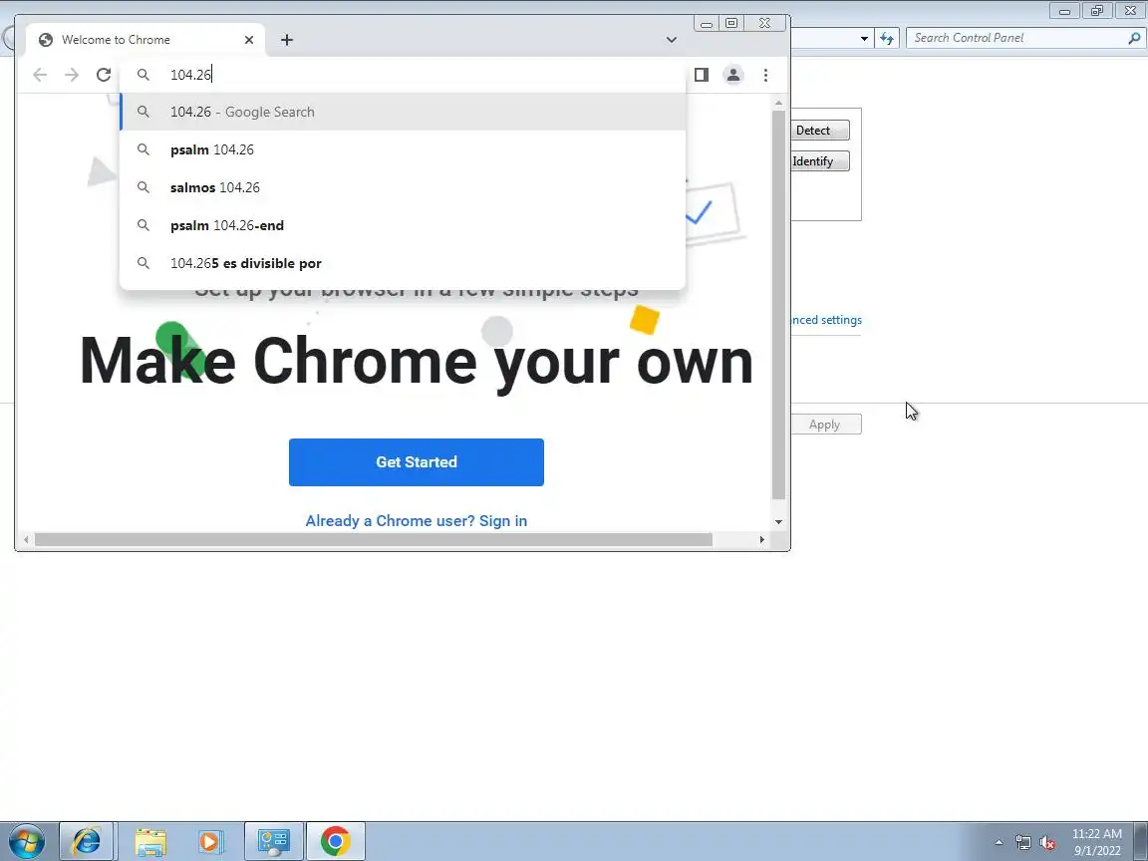1148x861 pixels.
Task: Click the horizontal scroll right arrow
Action: click(x=761, y=539)
